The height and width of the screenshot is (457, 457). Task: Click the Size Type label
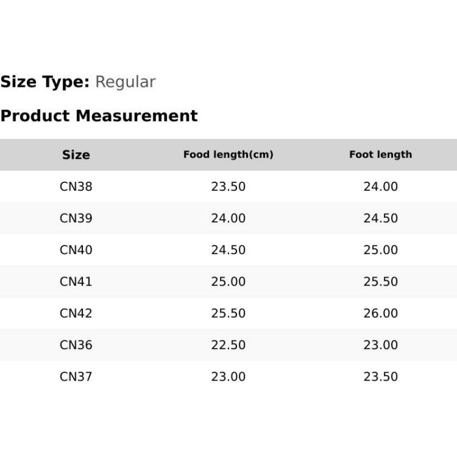(45, 82)
